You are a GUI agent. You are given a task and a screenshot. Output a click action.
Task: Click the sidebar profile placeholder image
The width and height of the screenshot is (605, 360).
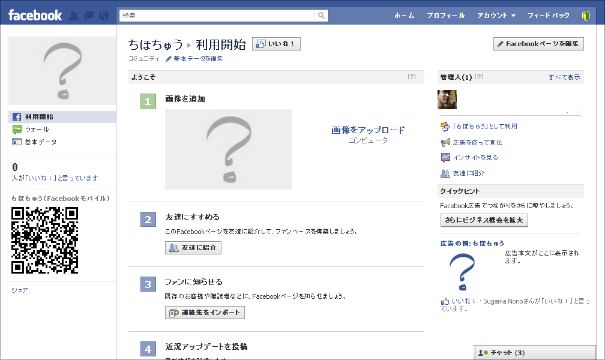point(62,71)
